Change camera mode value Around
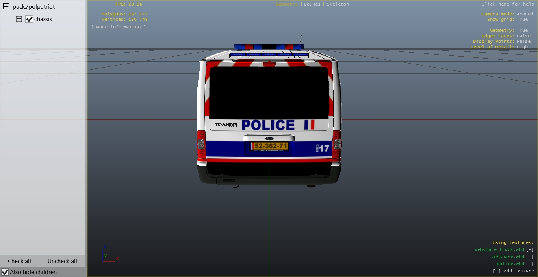Screen dimensions: 538x277 525,14
